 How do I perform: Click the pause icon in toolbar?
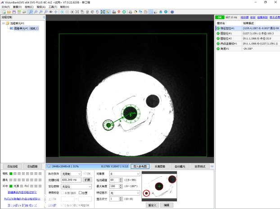pyautogui.click(x=67, y=12)
